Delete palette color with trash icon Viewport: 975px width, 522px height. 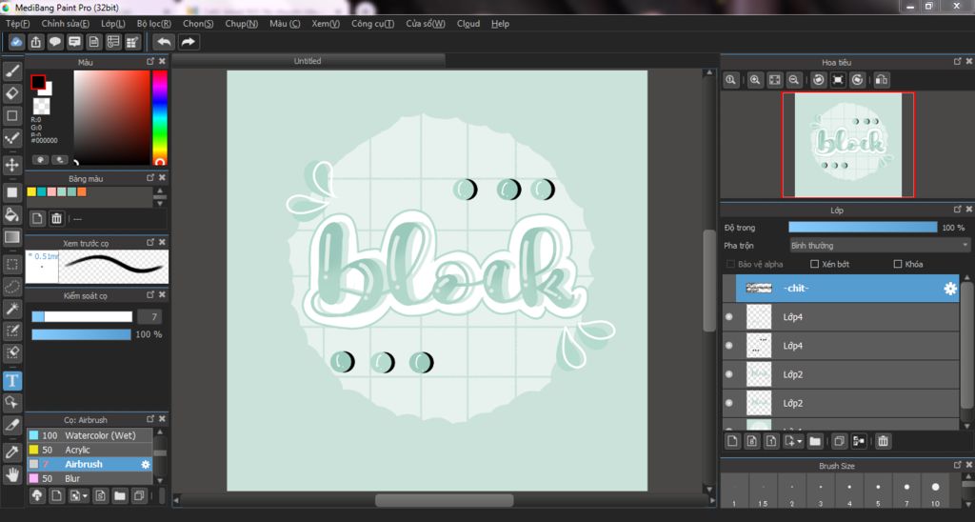tap(56, 218)
